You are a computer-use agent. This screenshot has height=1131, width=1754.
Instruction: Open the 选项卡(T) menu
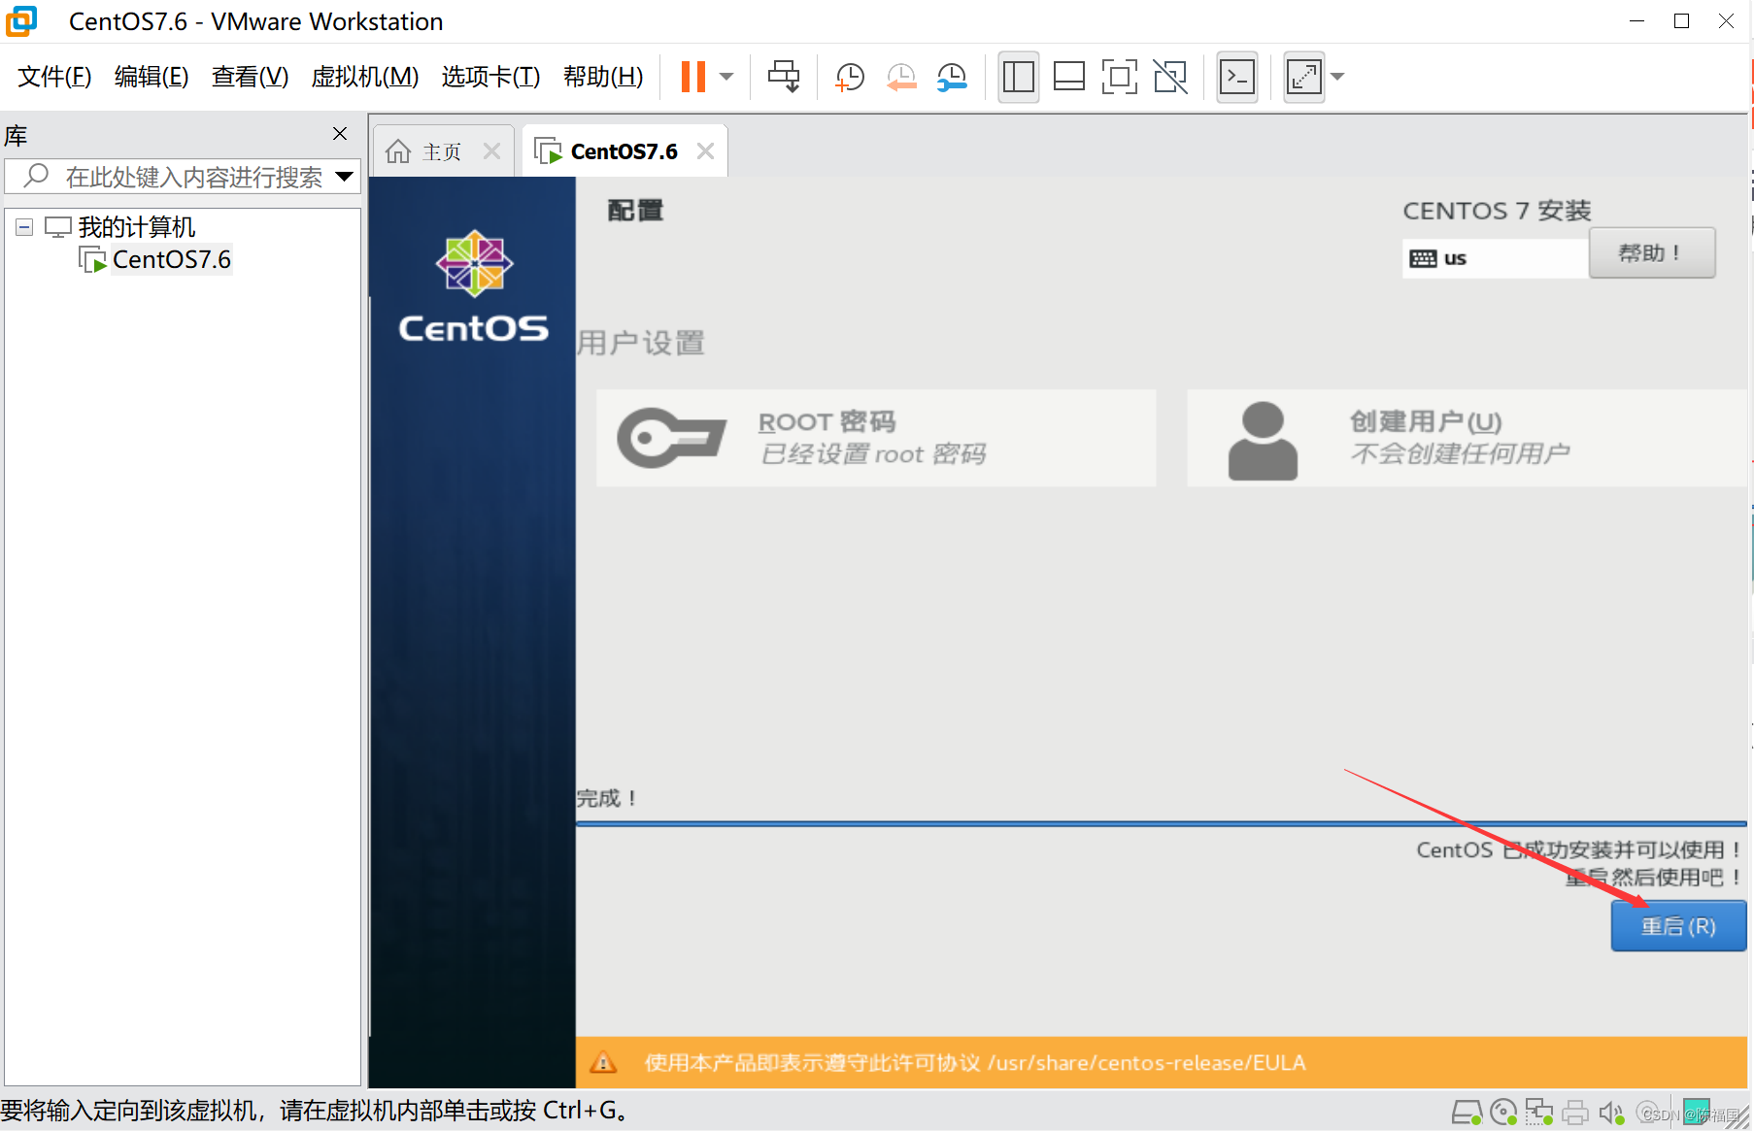490,77
